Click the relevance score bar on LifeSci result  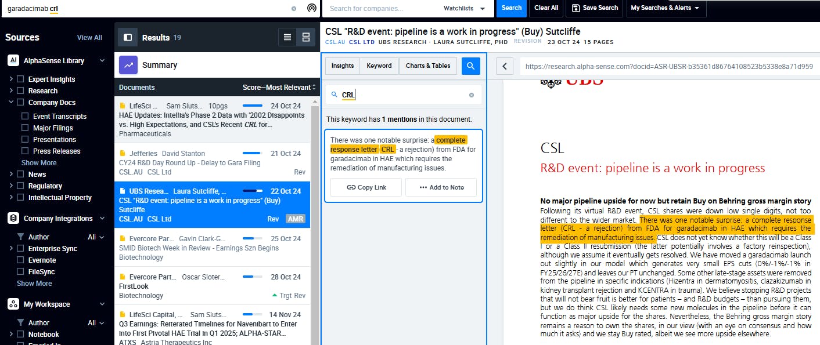coord(253,106)
